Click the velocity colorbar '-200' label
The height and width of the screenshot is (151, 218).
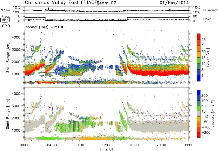pos(206,132)
